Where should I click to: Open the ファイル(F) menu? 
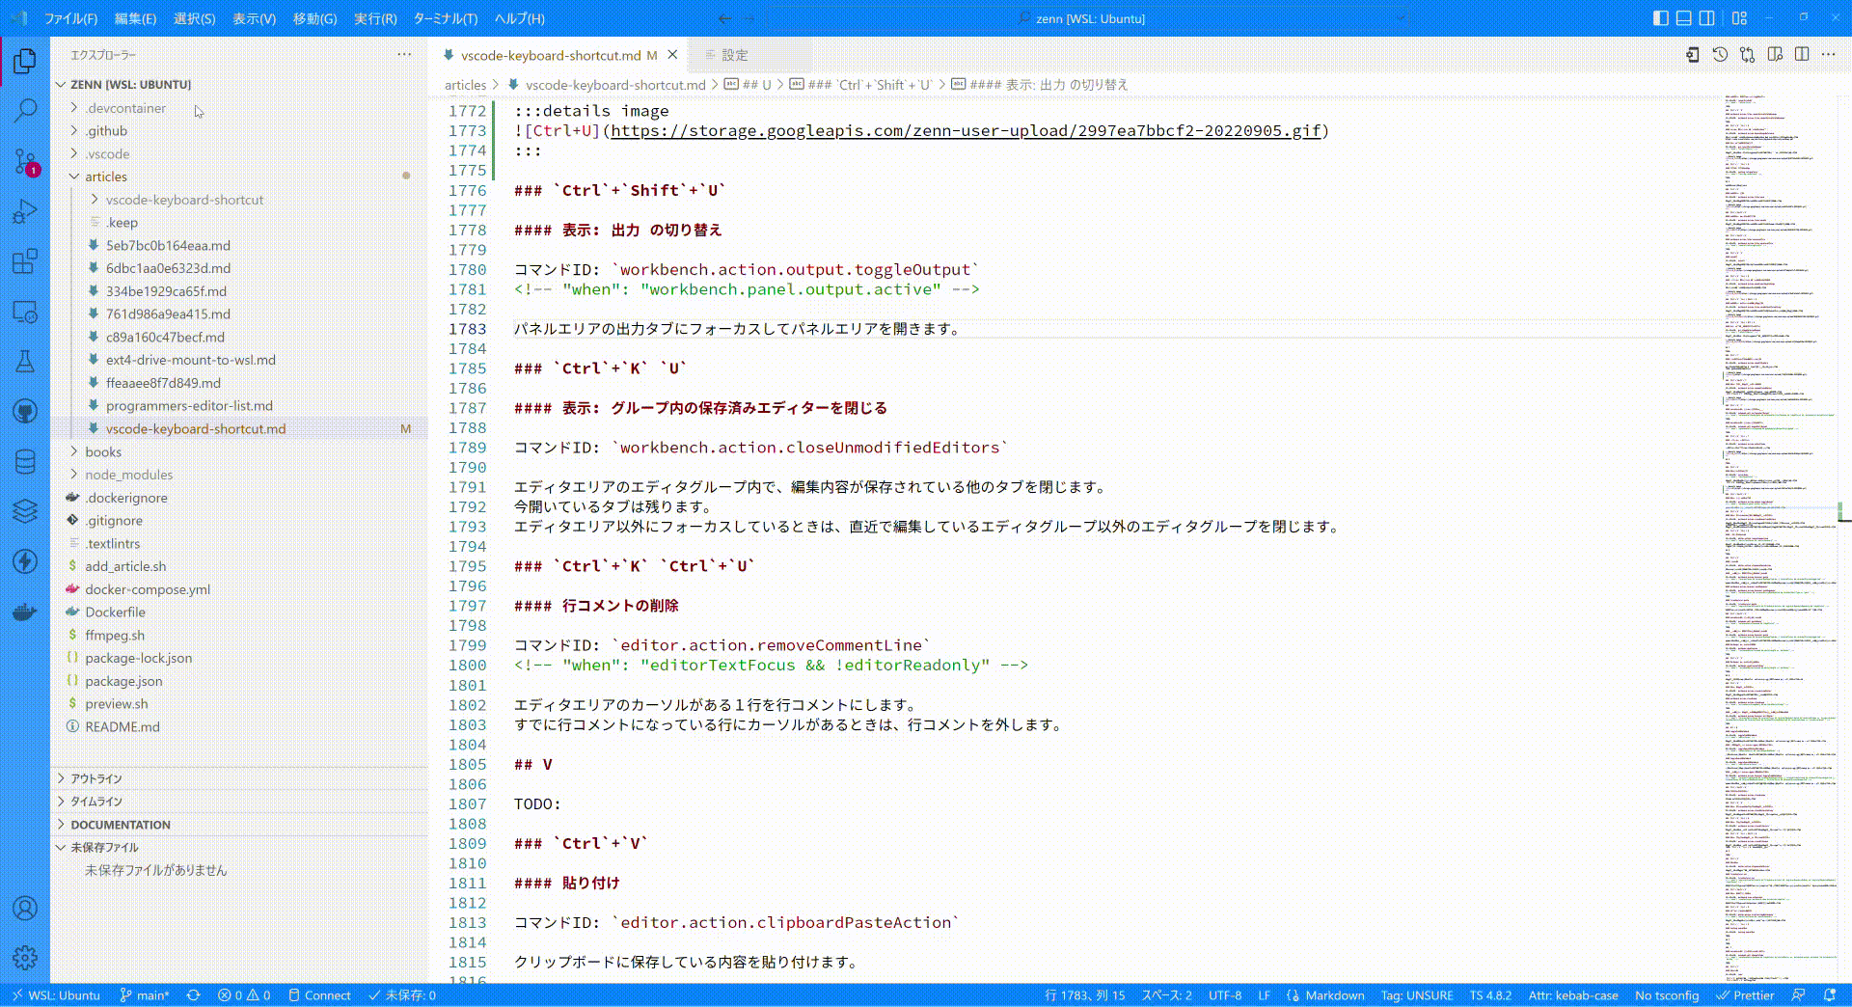click(71, 18)
